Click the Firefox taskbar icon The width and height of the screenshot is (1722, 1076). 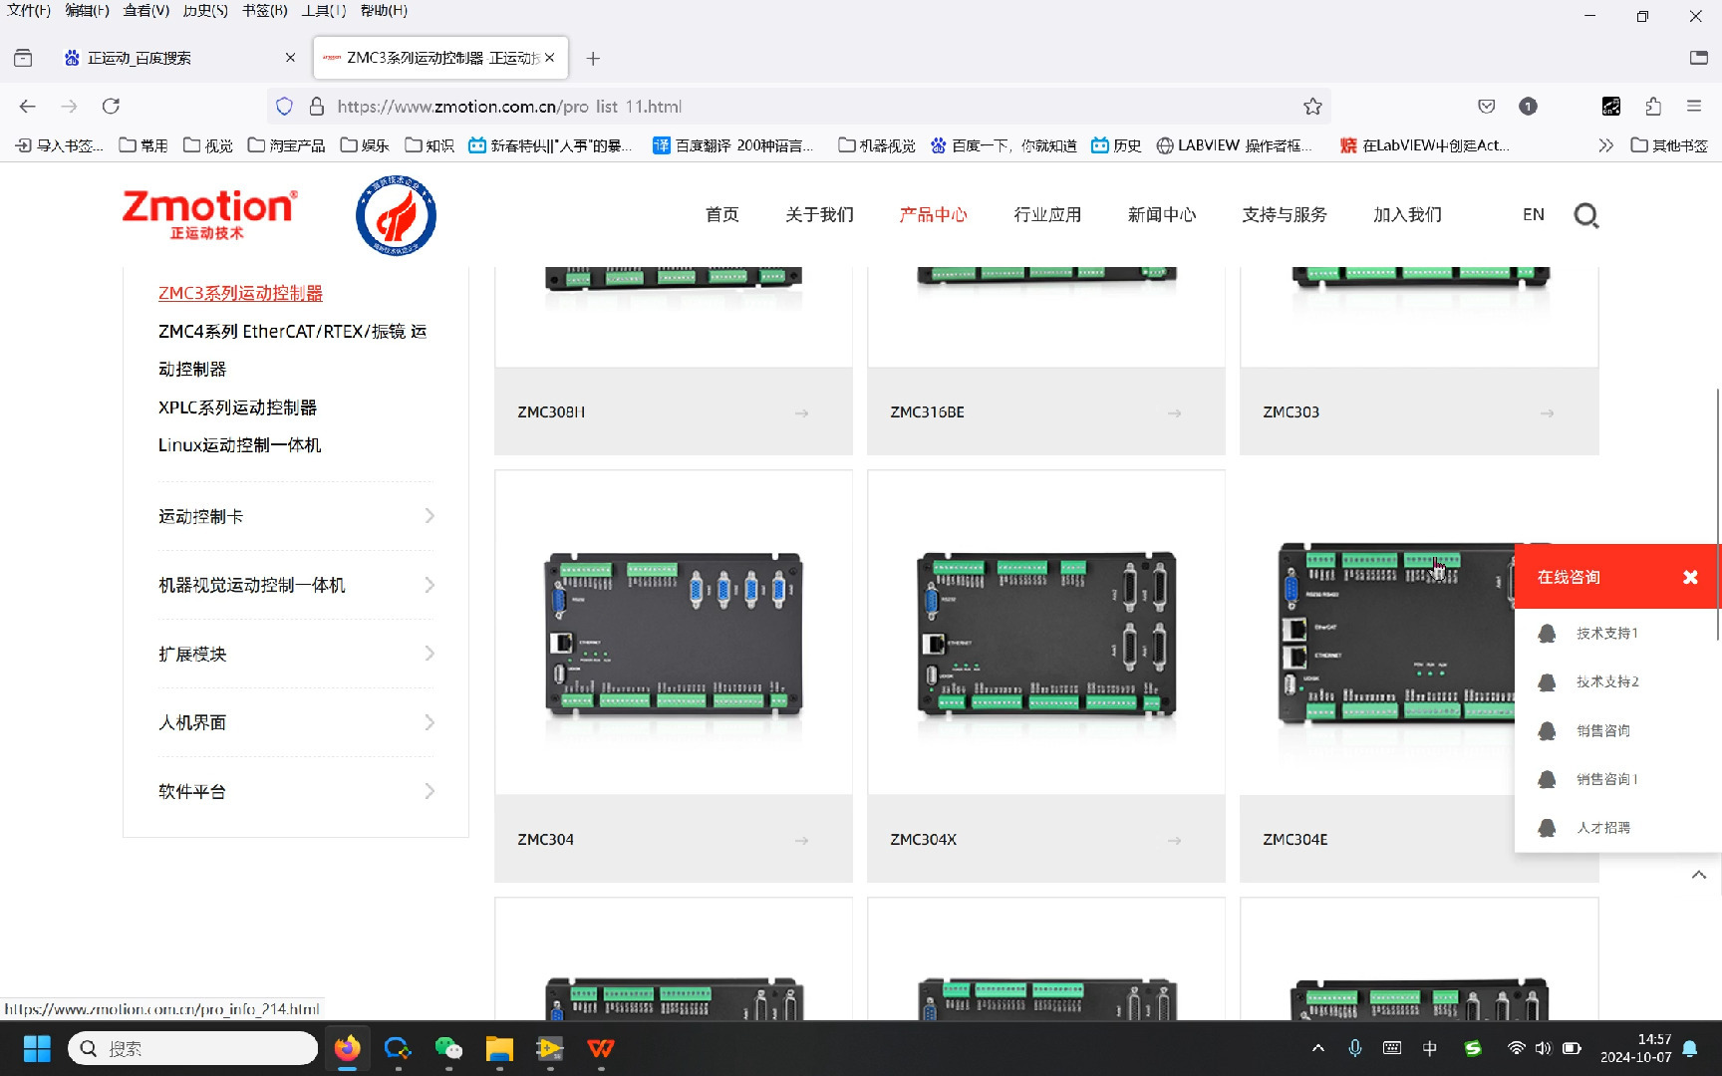pos(347,1048)
